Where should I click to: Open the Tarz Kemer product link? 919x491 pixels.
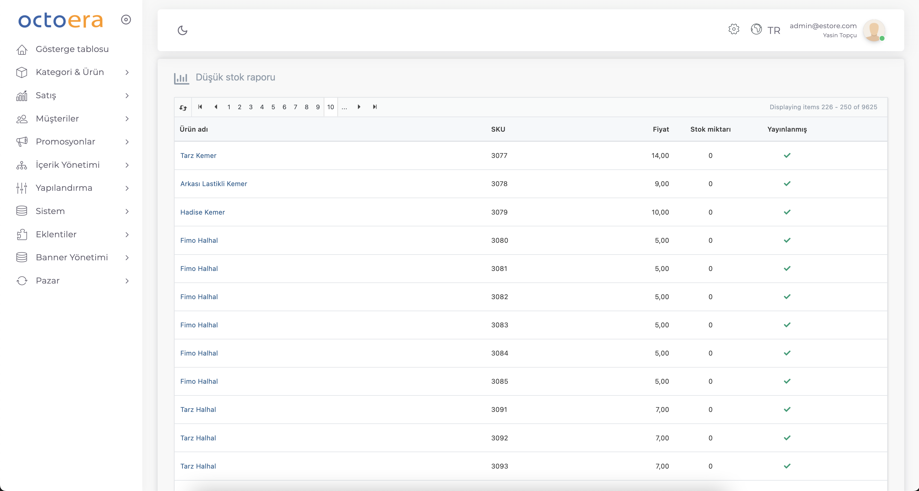click(x=198, y=155)
